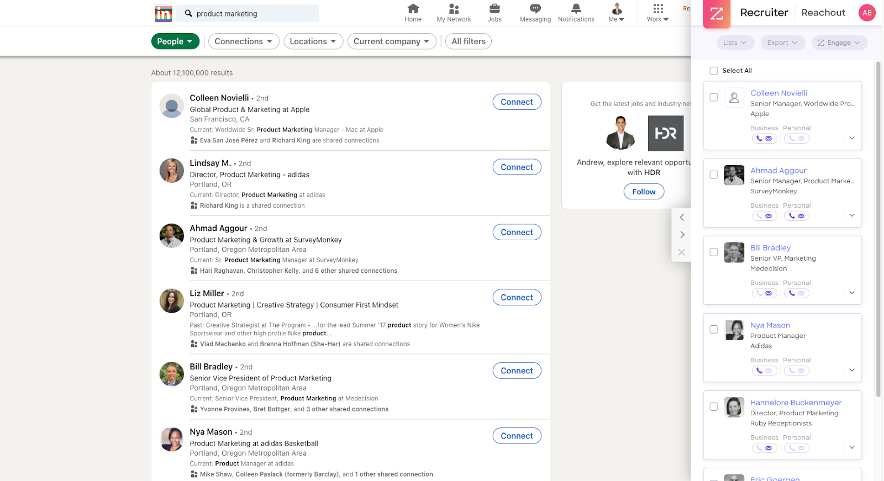Click Colleen Novielli's placeholder avatar in the side panel
This screenshot has width=884, height=481.
(x=734, y=98)
